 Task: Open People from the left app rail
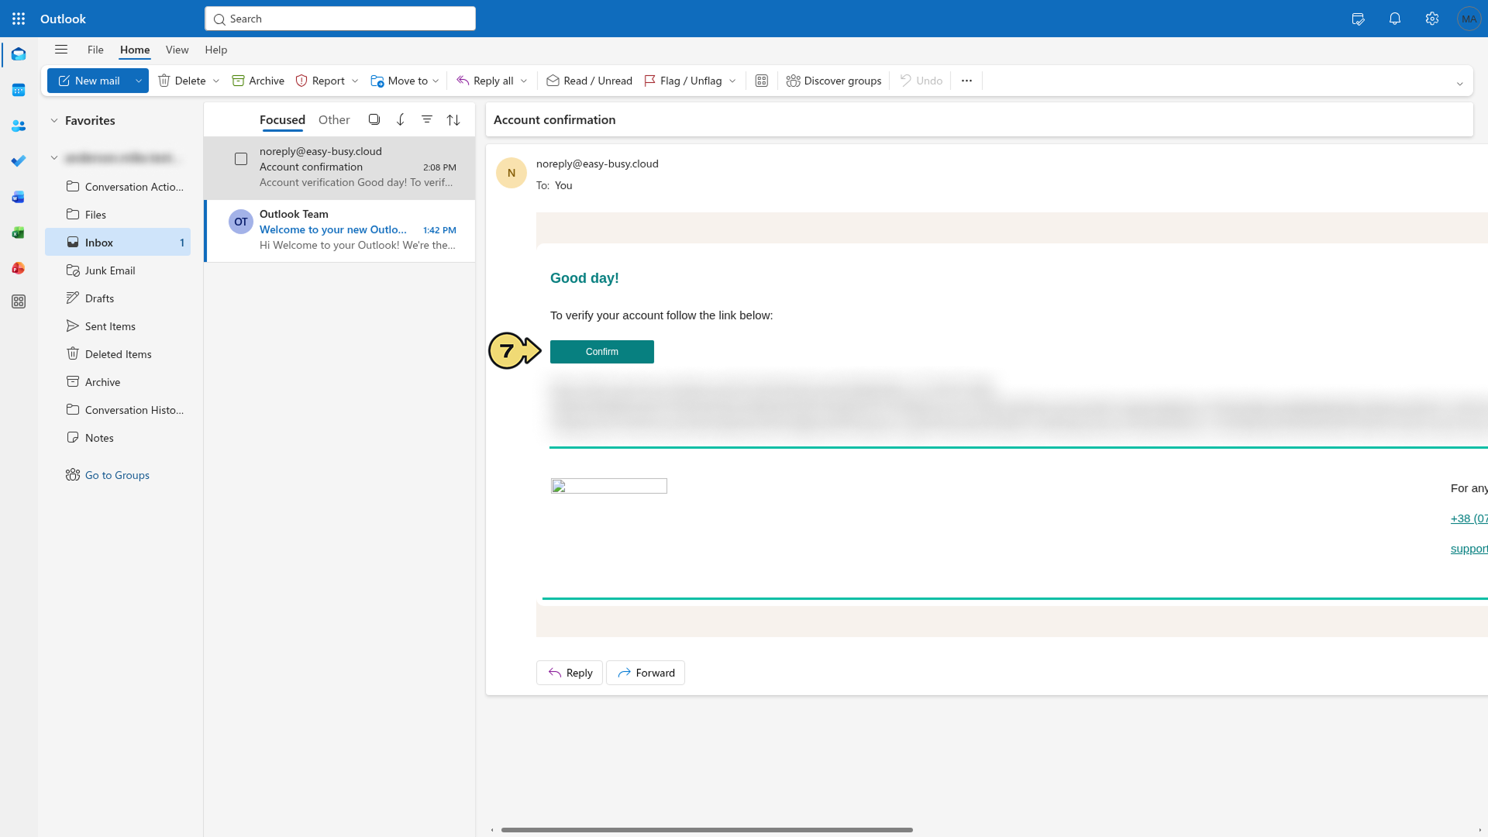[x=19, y=126]
